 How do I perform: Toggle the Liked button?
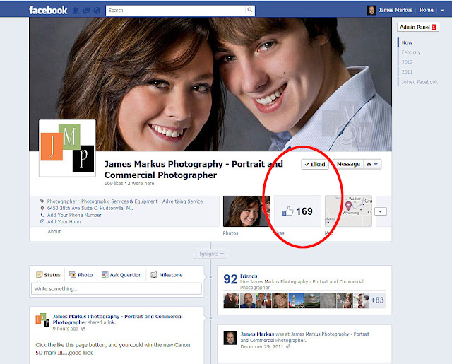pos(315,164)
